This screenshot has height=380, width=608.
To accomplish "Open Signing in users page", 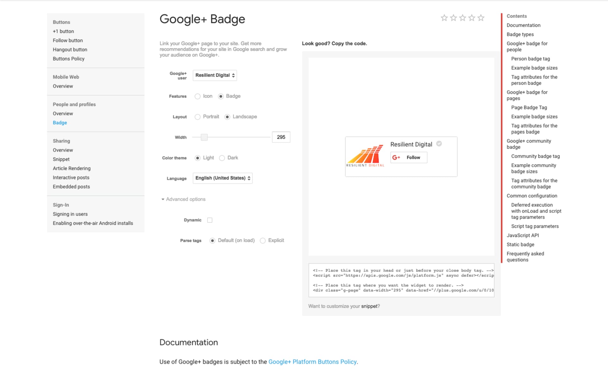I will [x=70, y=214].
